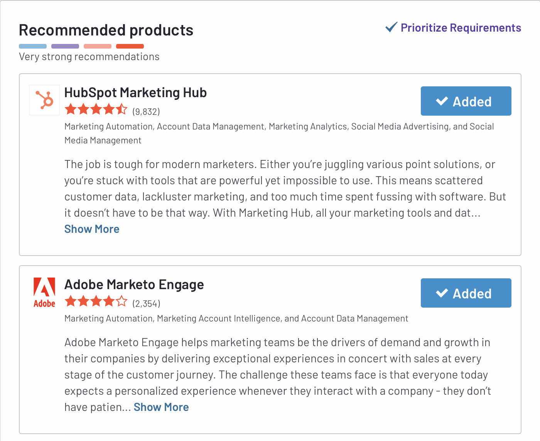The height and width of the screenshot is (441, 540).
Task: Click HubSpot's star rating
Action: (96, 109)
